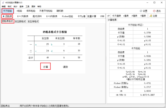Select the Fisher检验 method

coord(67,16)
